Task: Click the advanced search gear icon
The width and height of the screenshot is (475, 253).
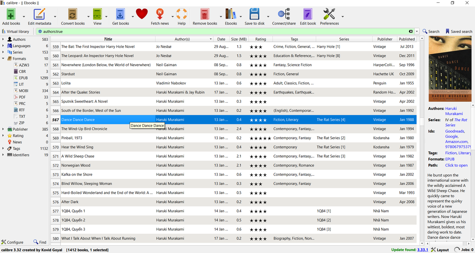Action: coord(40,31)
